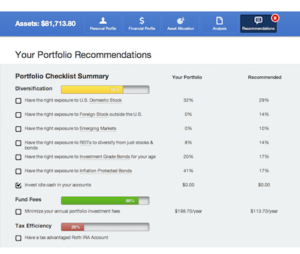
Task: Click the red notification badge
Action: [x=275, y=18]
